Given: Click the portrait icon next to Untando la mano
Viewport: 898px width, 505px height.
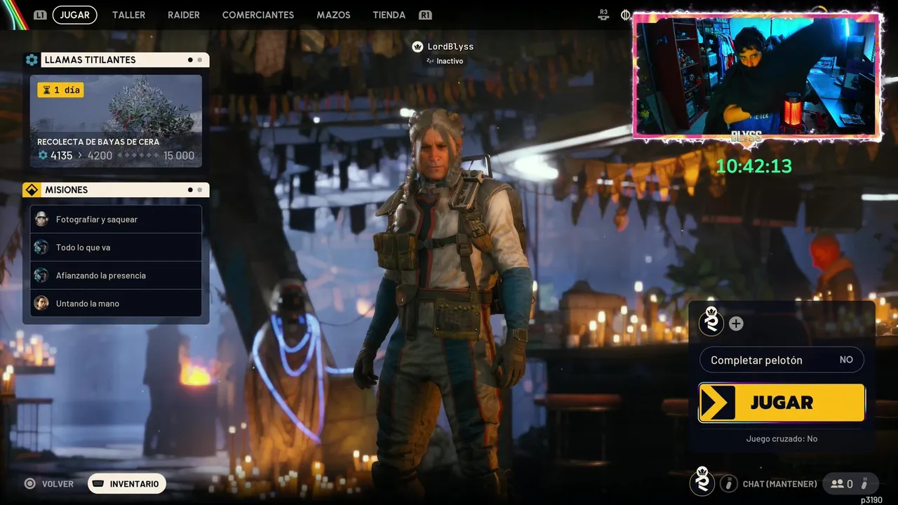Looking at the screenshot, I should pos(41,303).
